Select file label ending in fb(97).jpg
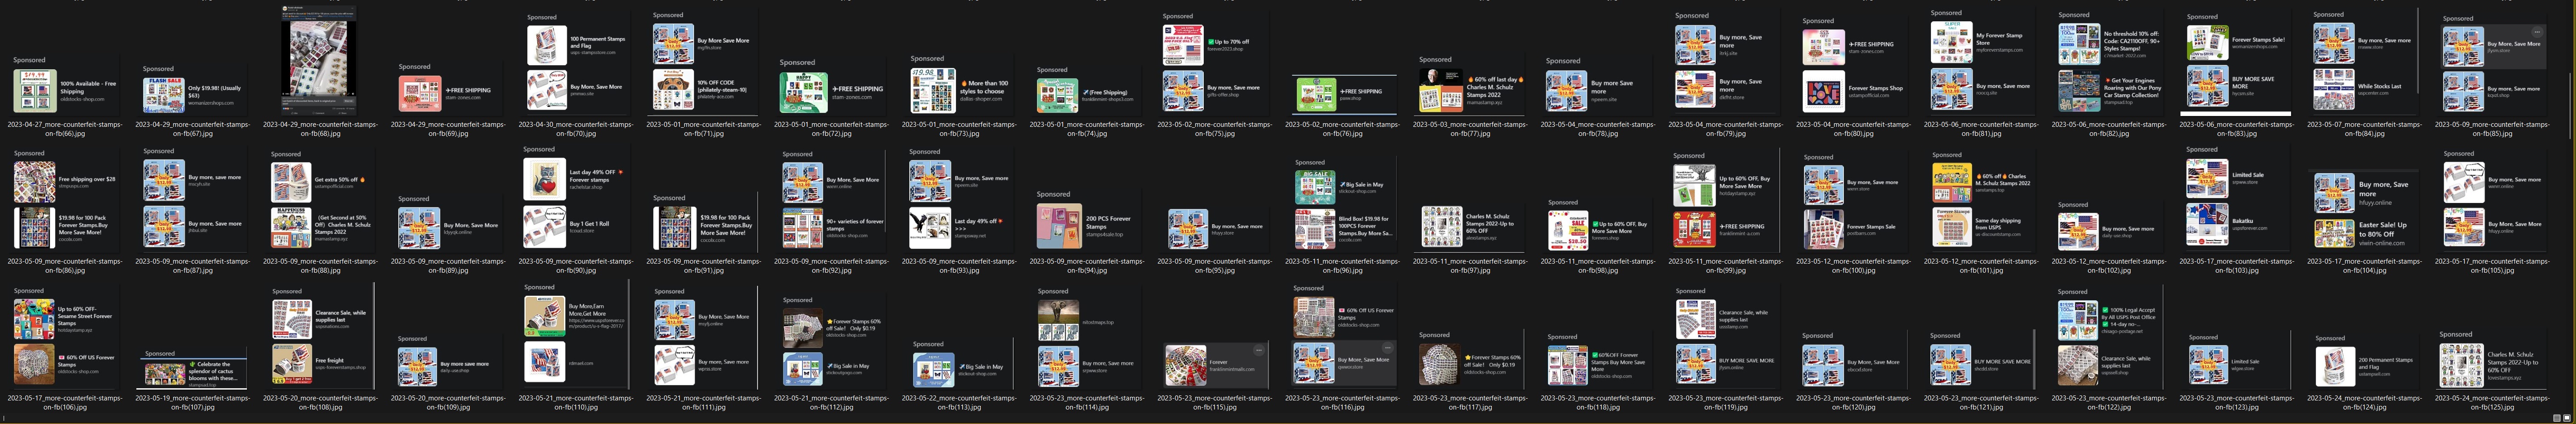 coord(1471,265)
